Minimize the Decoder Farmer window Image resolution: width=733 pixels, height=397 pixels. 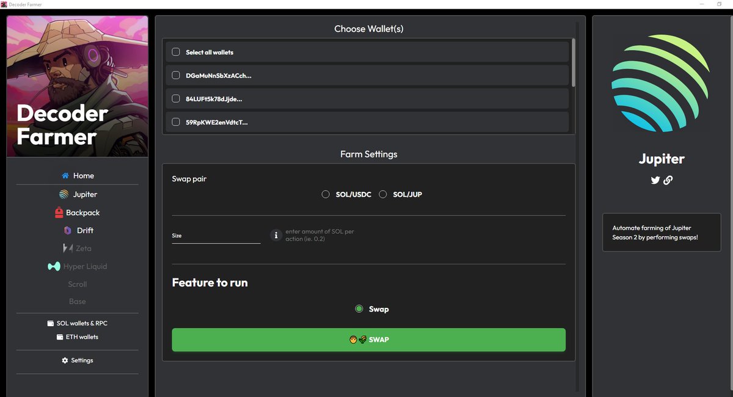pyautogui.click(x=701, y=4)
